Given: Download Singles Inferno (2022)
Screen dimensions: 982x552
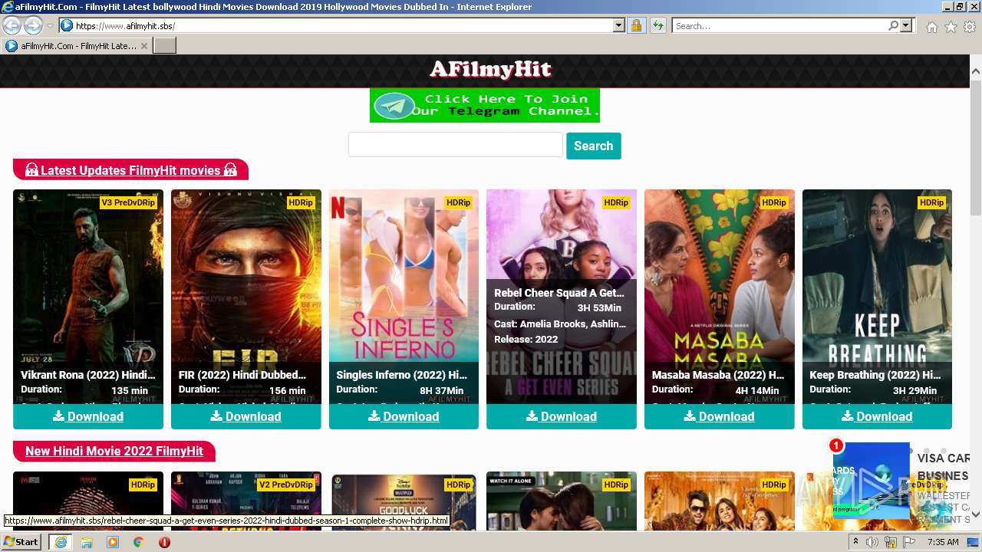Looking at the screenshot, I should coord(404,416).
